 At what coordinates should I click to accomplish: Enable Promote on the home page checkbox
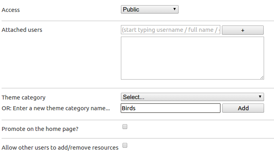click(x=125, y=127)
